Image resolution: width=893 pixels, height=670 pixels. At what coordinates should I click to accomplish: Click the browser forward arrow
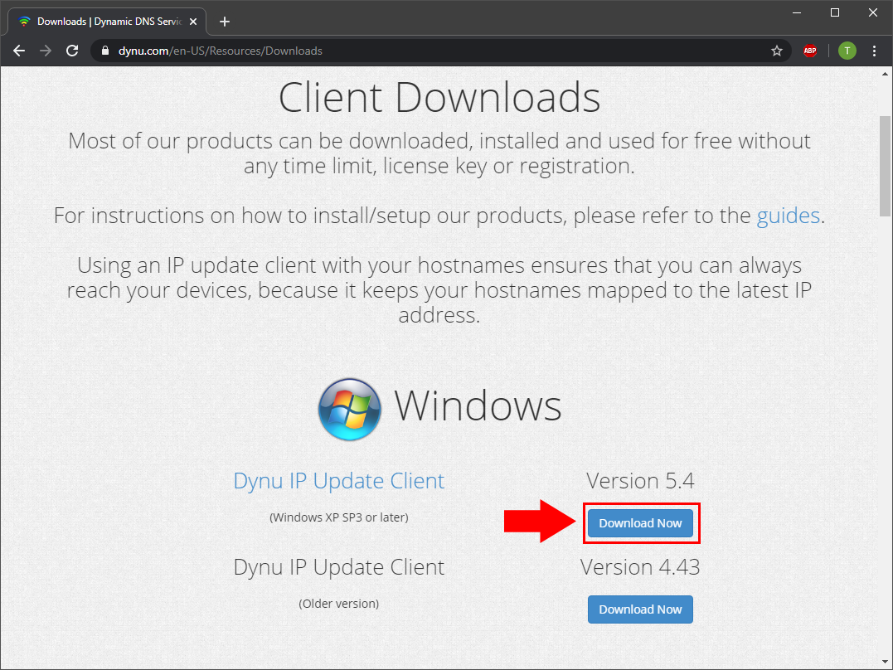[x=46, y=51]
